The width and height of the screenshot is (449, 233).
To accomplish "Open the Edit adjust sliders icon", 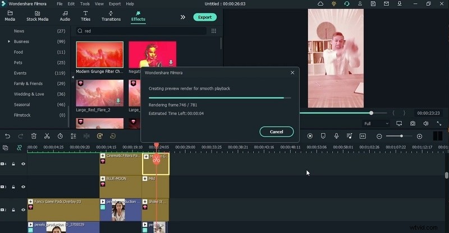I will pyautogui.click(x=74, y=136).
